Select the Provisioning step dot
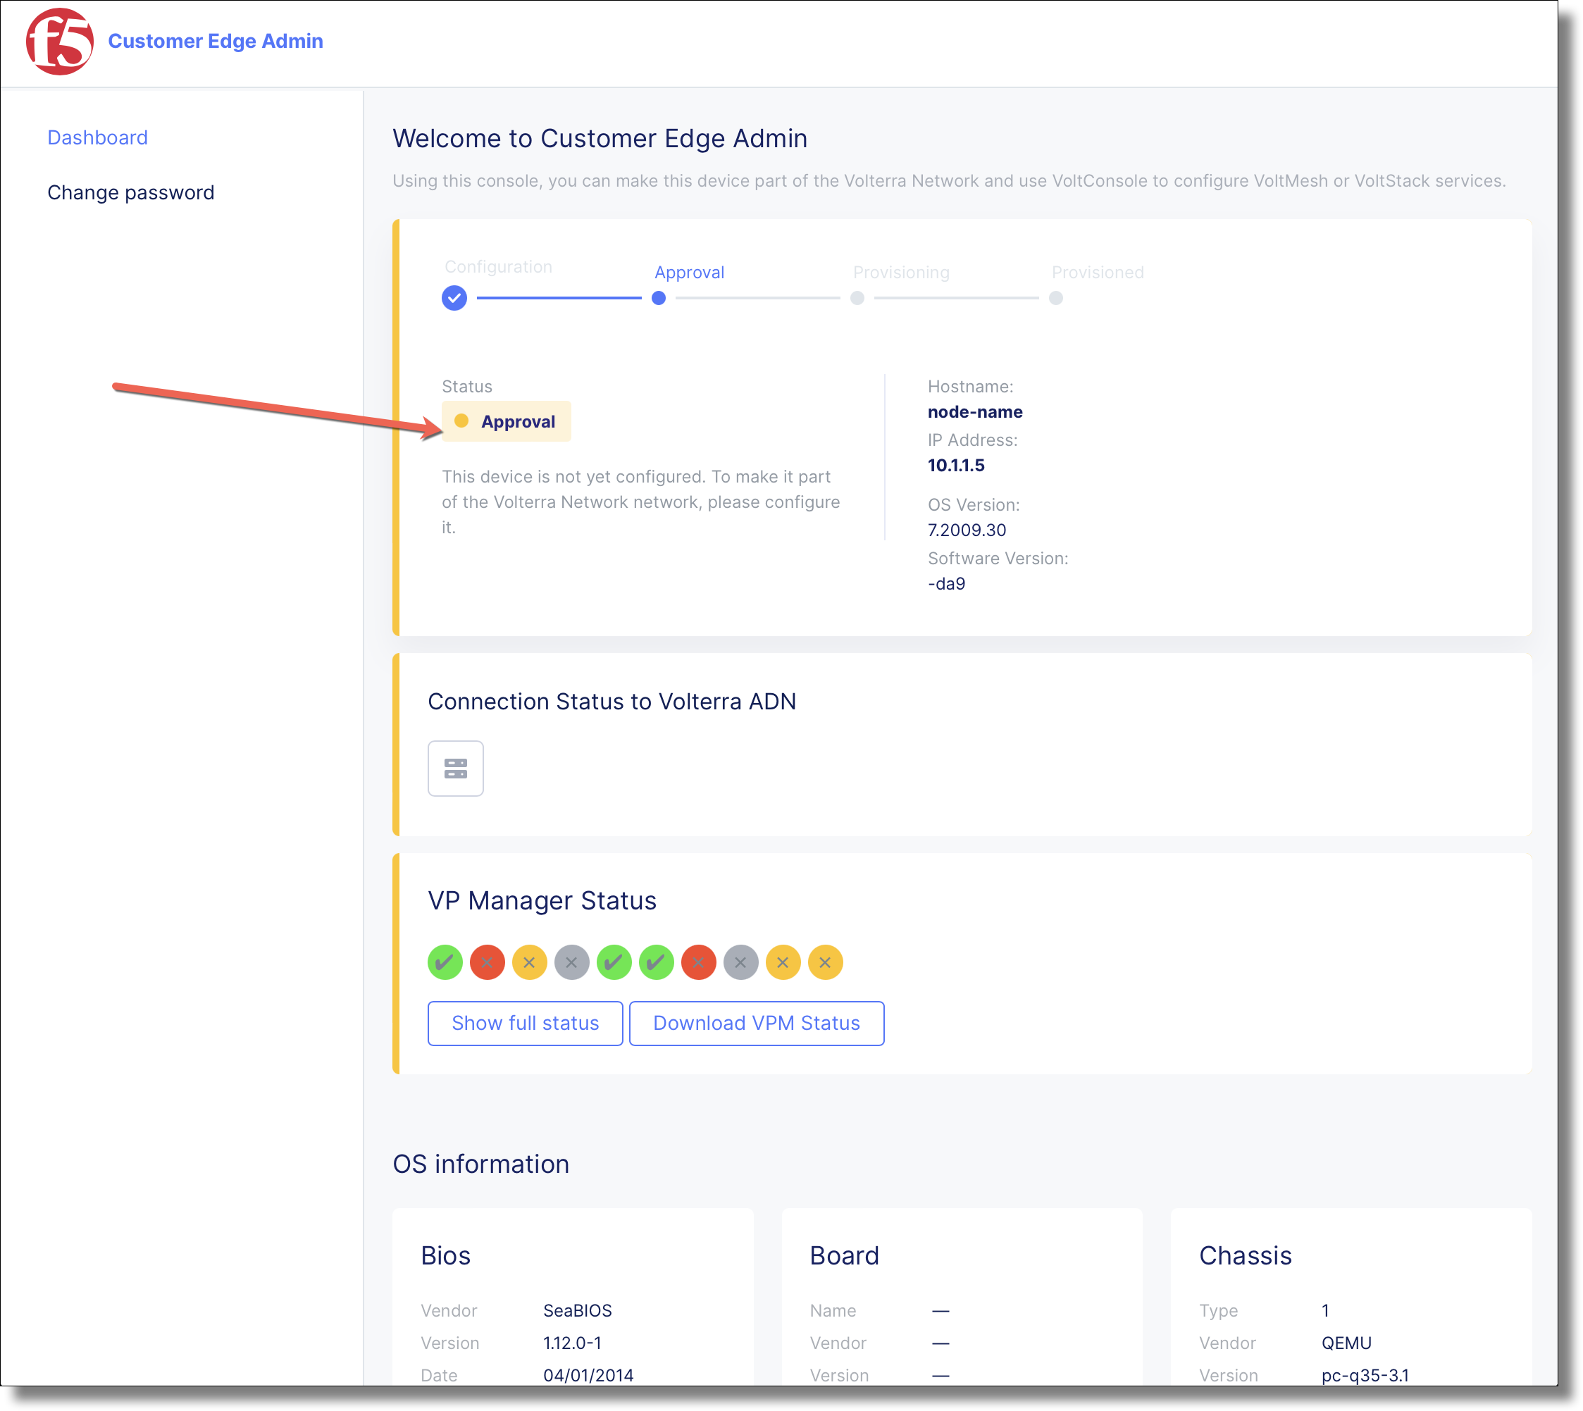 [x=857, y=298]
